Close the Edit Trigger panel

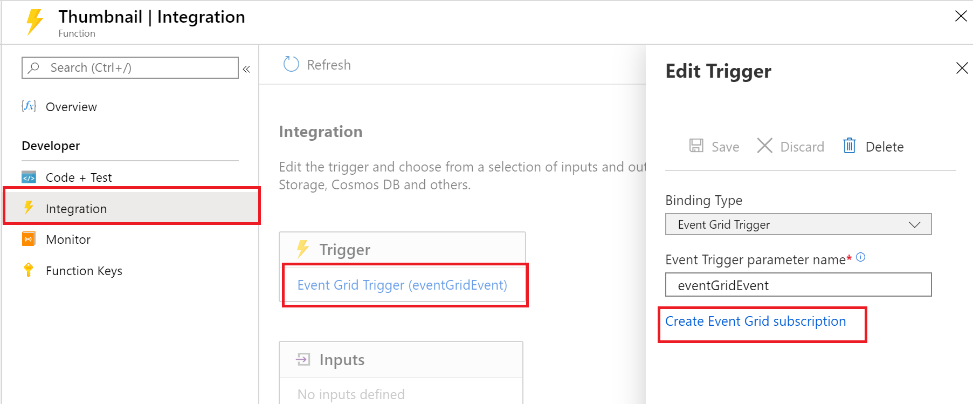[x=962, y=68]
